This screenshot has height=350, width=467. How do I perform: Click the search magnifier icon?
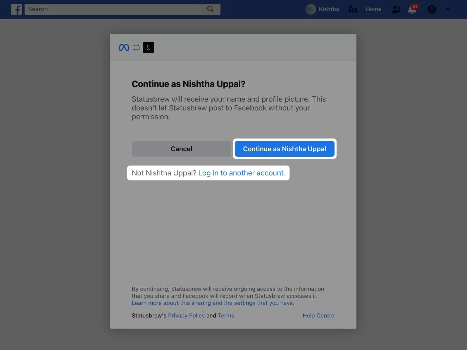210,9
